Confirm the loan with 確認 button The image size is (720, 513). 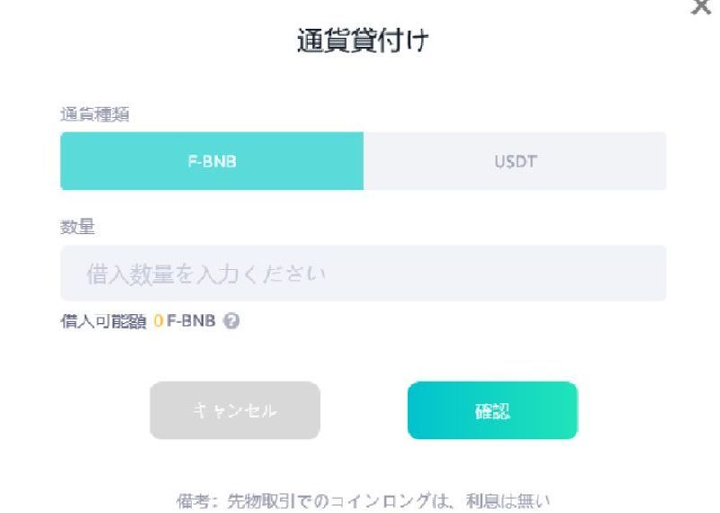click(492, 410)
